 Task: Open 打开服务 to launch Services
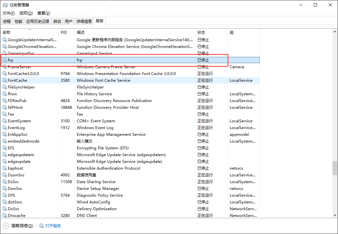[x=53, y=226]
